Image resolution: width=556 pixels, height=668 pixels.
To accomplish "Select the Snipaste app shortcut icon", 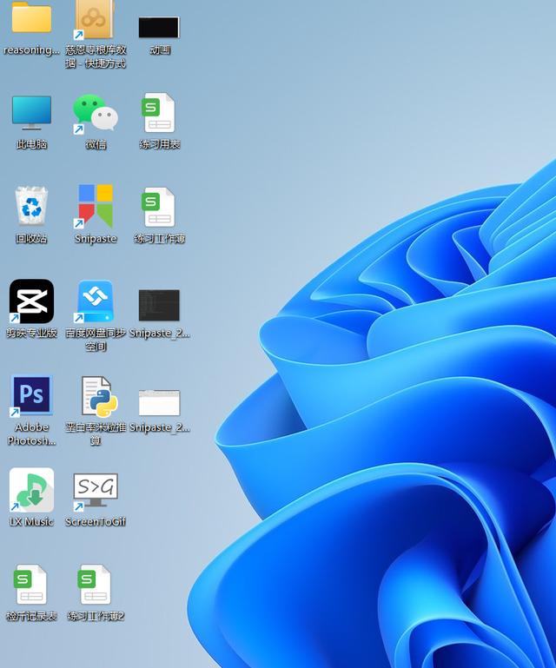I will pos(96,206).
